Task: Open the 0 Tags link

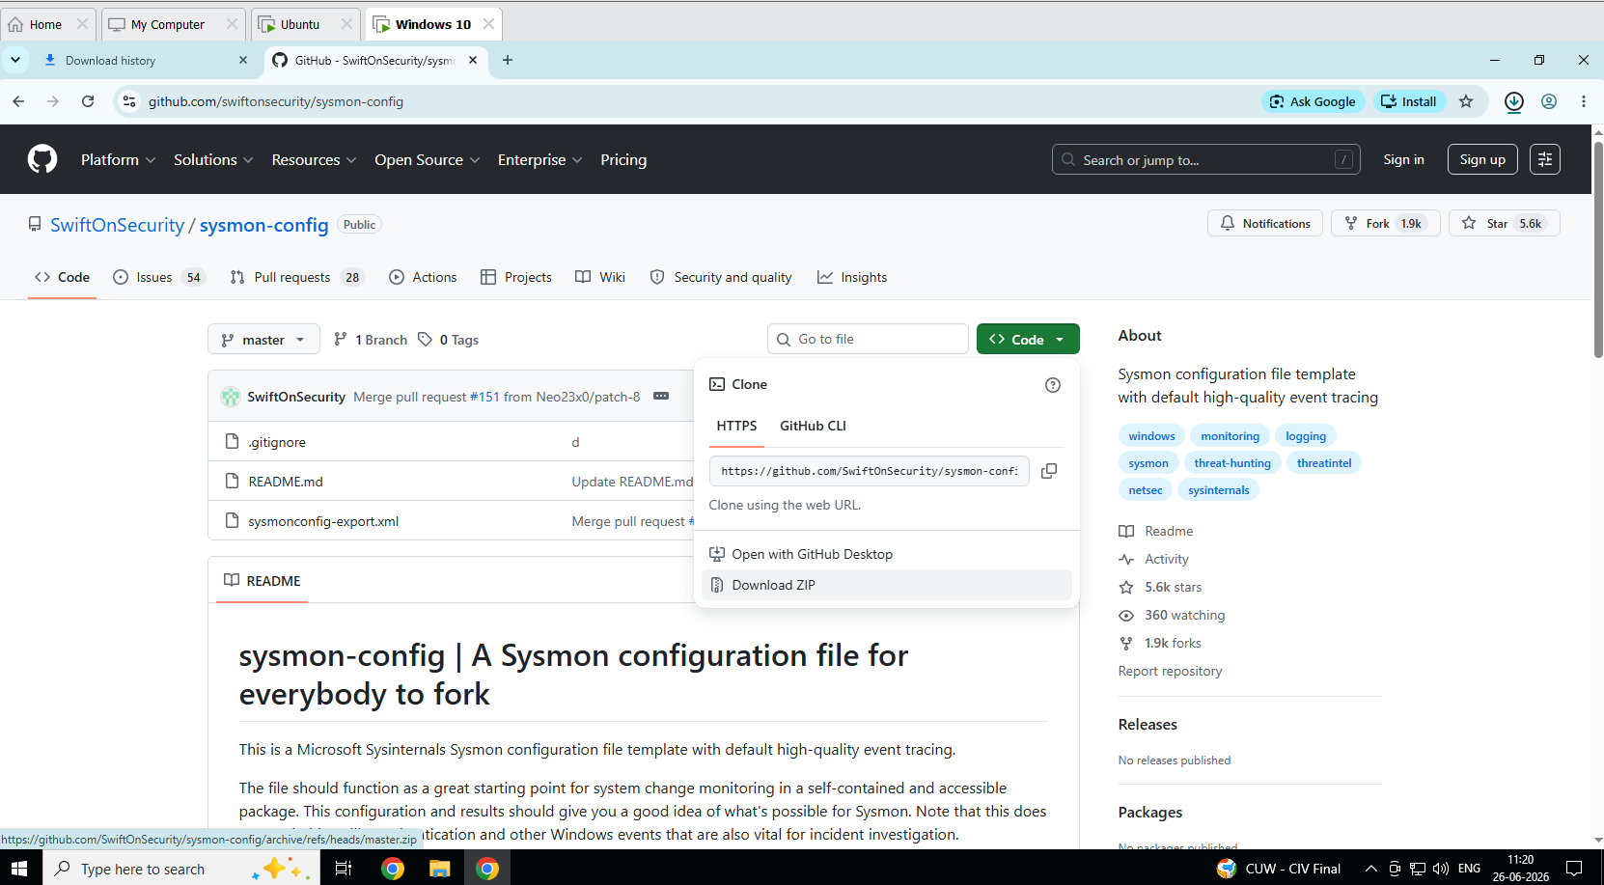Action: [x=448, y=340]
